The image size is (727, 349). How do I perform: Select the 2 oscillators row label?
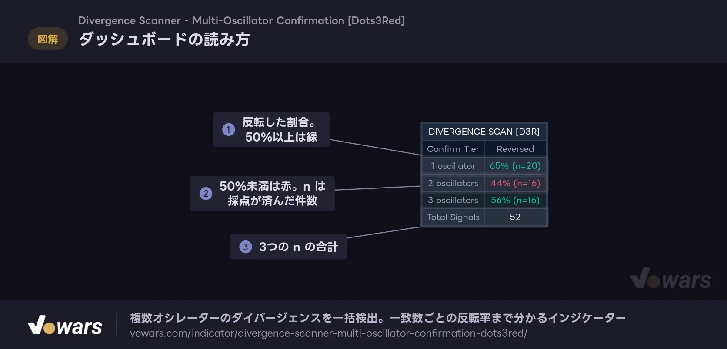click(453, 183)
